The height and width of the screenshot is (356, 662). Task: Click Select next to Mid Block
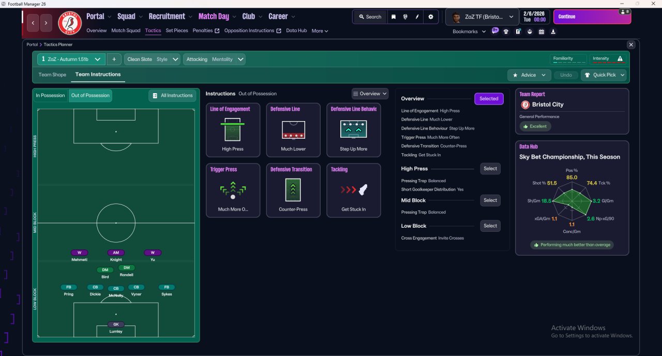click(x=490, y=200)
